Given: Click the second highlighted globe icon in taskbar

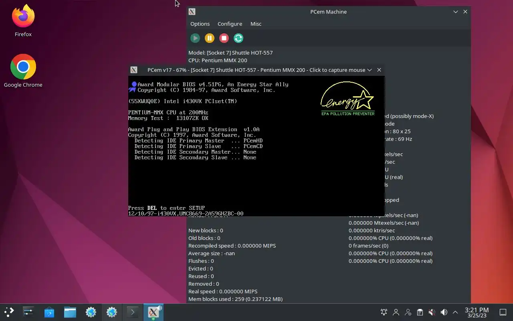Looking at the screenshot, I should click(x=111, y=312).
